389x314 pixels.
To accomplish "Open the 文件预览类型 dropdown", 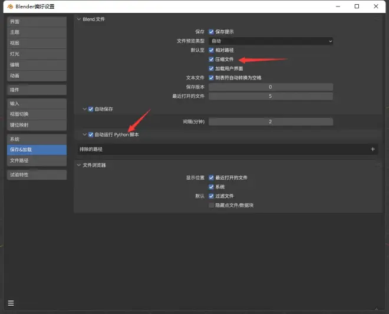I will tap(271, 41).
